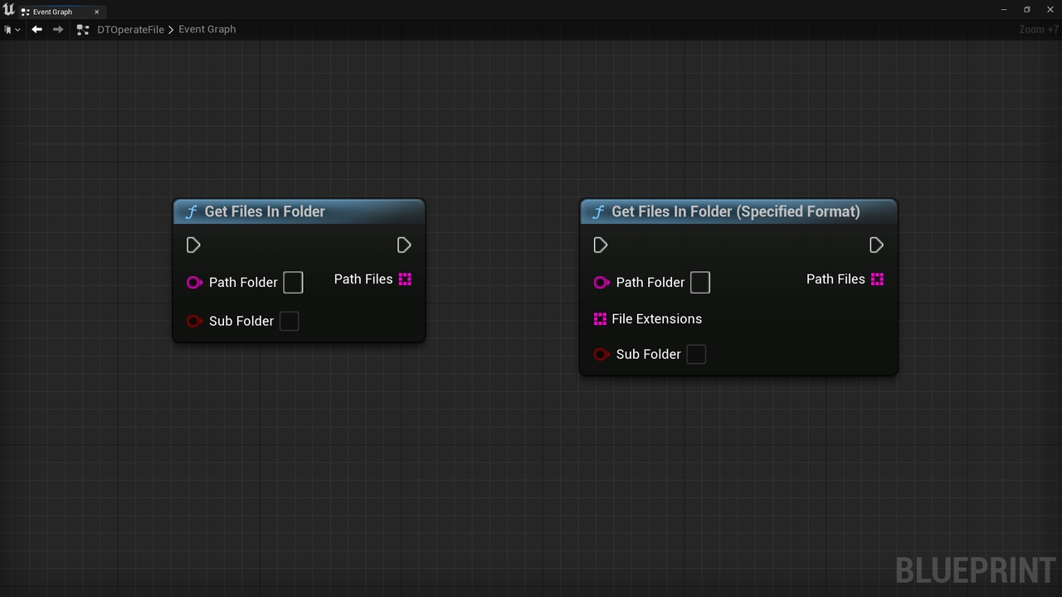The width and height of the screenshot is (1062, 597).
Task: Click the Path Folder text box on the Specified Format node
Action: tap(700, 282)
